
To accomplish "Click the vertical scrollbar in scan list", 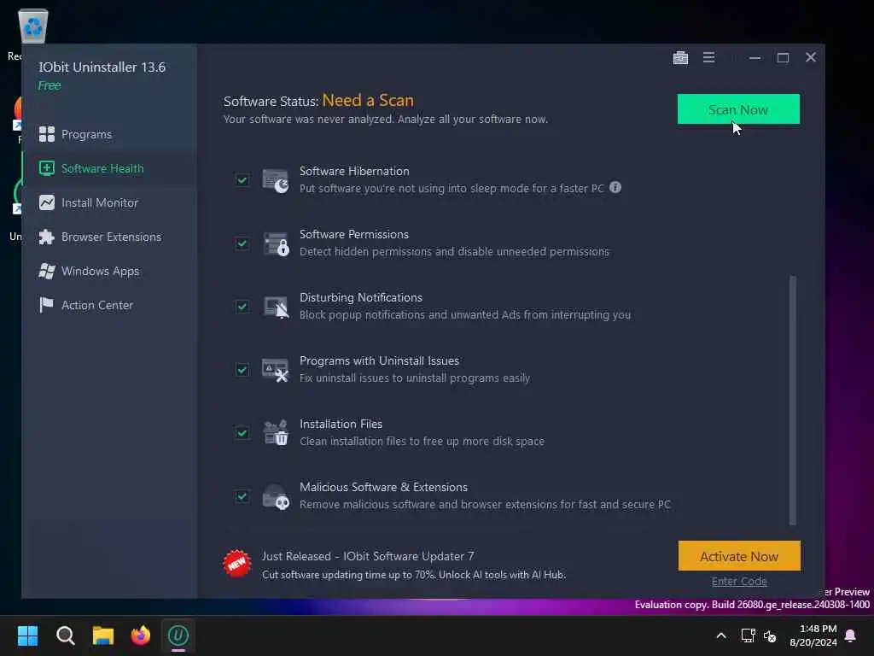I will coord(793,400).
